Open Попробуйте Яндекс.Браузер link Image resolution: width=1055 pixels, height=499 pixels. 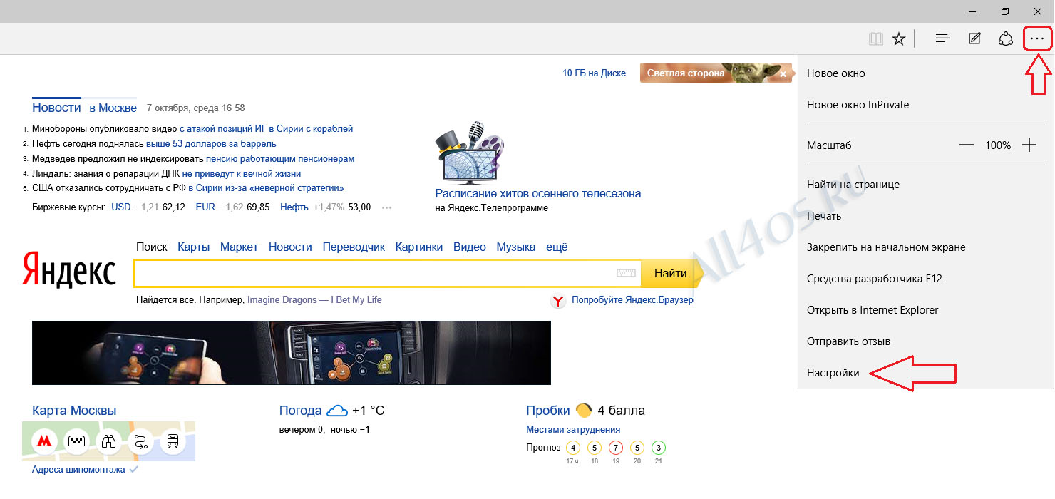(633, 300)
